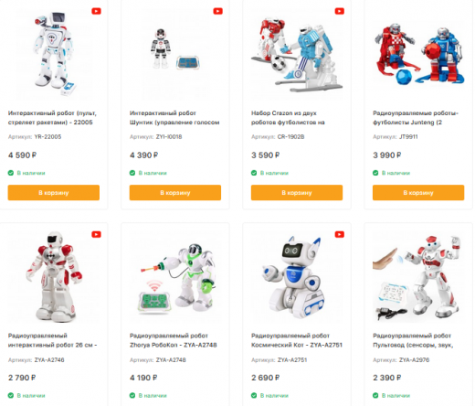Open Zhorya РобоКоп ZYA-A2748 title link
The width and height of the screenshot is (475, 406).
click(x=174, y=340)
